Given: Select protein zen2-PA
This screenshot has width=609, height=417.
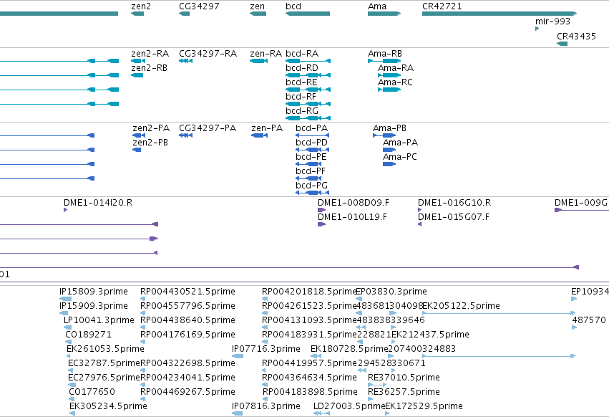Looking at the screenshot, I should (x=139, y=135).
